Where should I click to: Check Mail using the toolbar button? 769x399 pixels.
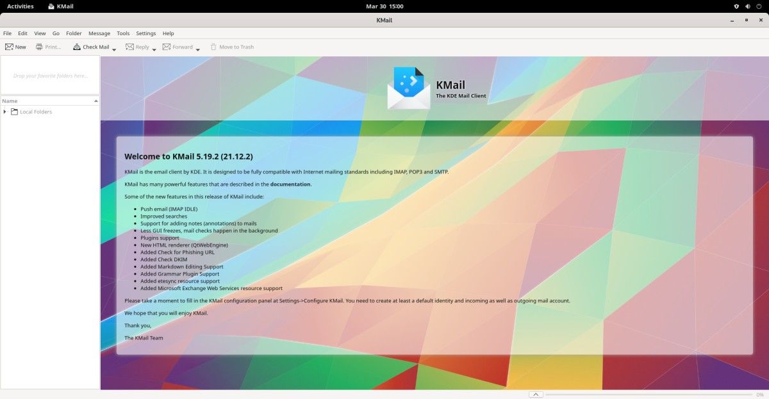coord(91,47)
